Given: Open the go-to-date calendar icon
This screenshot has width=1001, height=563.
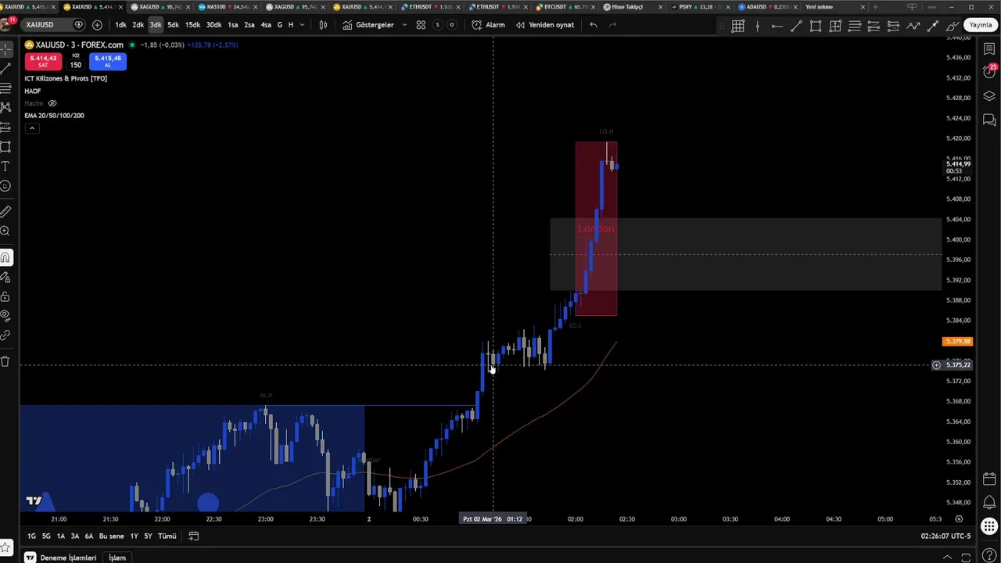Looking at the screenshot, I should pos(193,536).
